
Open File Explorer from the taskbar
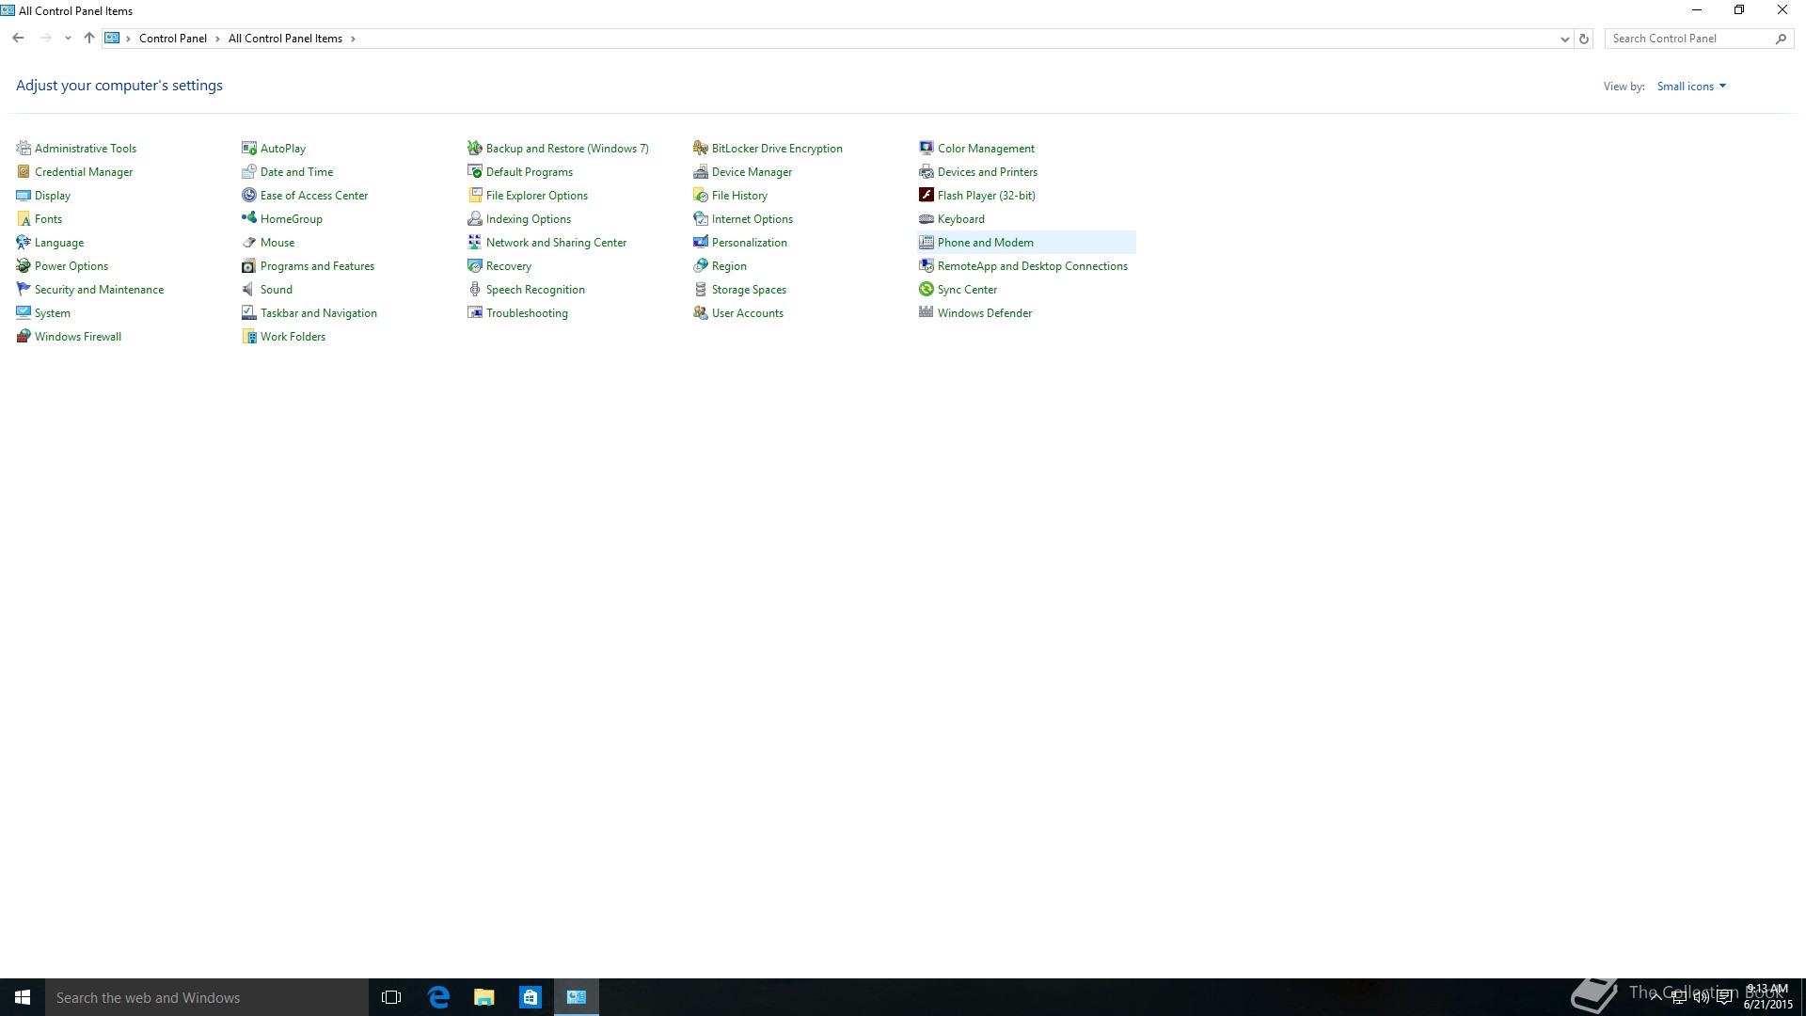tap(484, 997)
